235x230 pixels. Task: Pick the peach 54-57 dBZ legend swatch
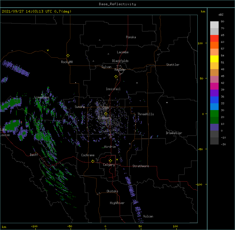[x=214, y=52]
